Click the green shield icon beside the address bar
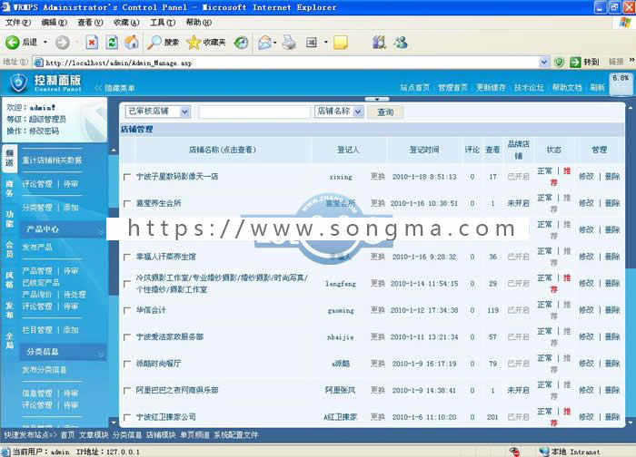This screenshot has width=636, height=457. coord(559,63)
